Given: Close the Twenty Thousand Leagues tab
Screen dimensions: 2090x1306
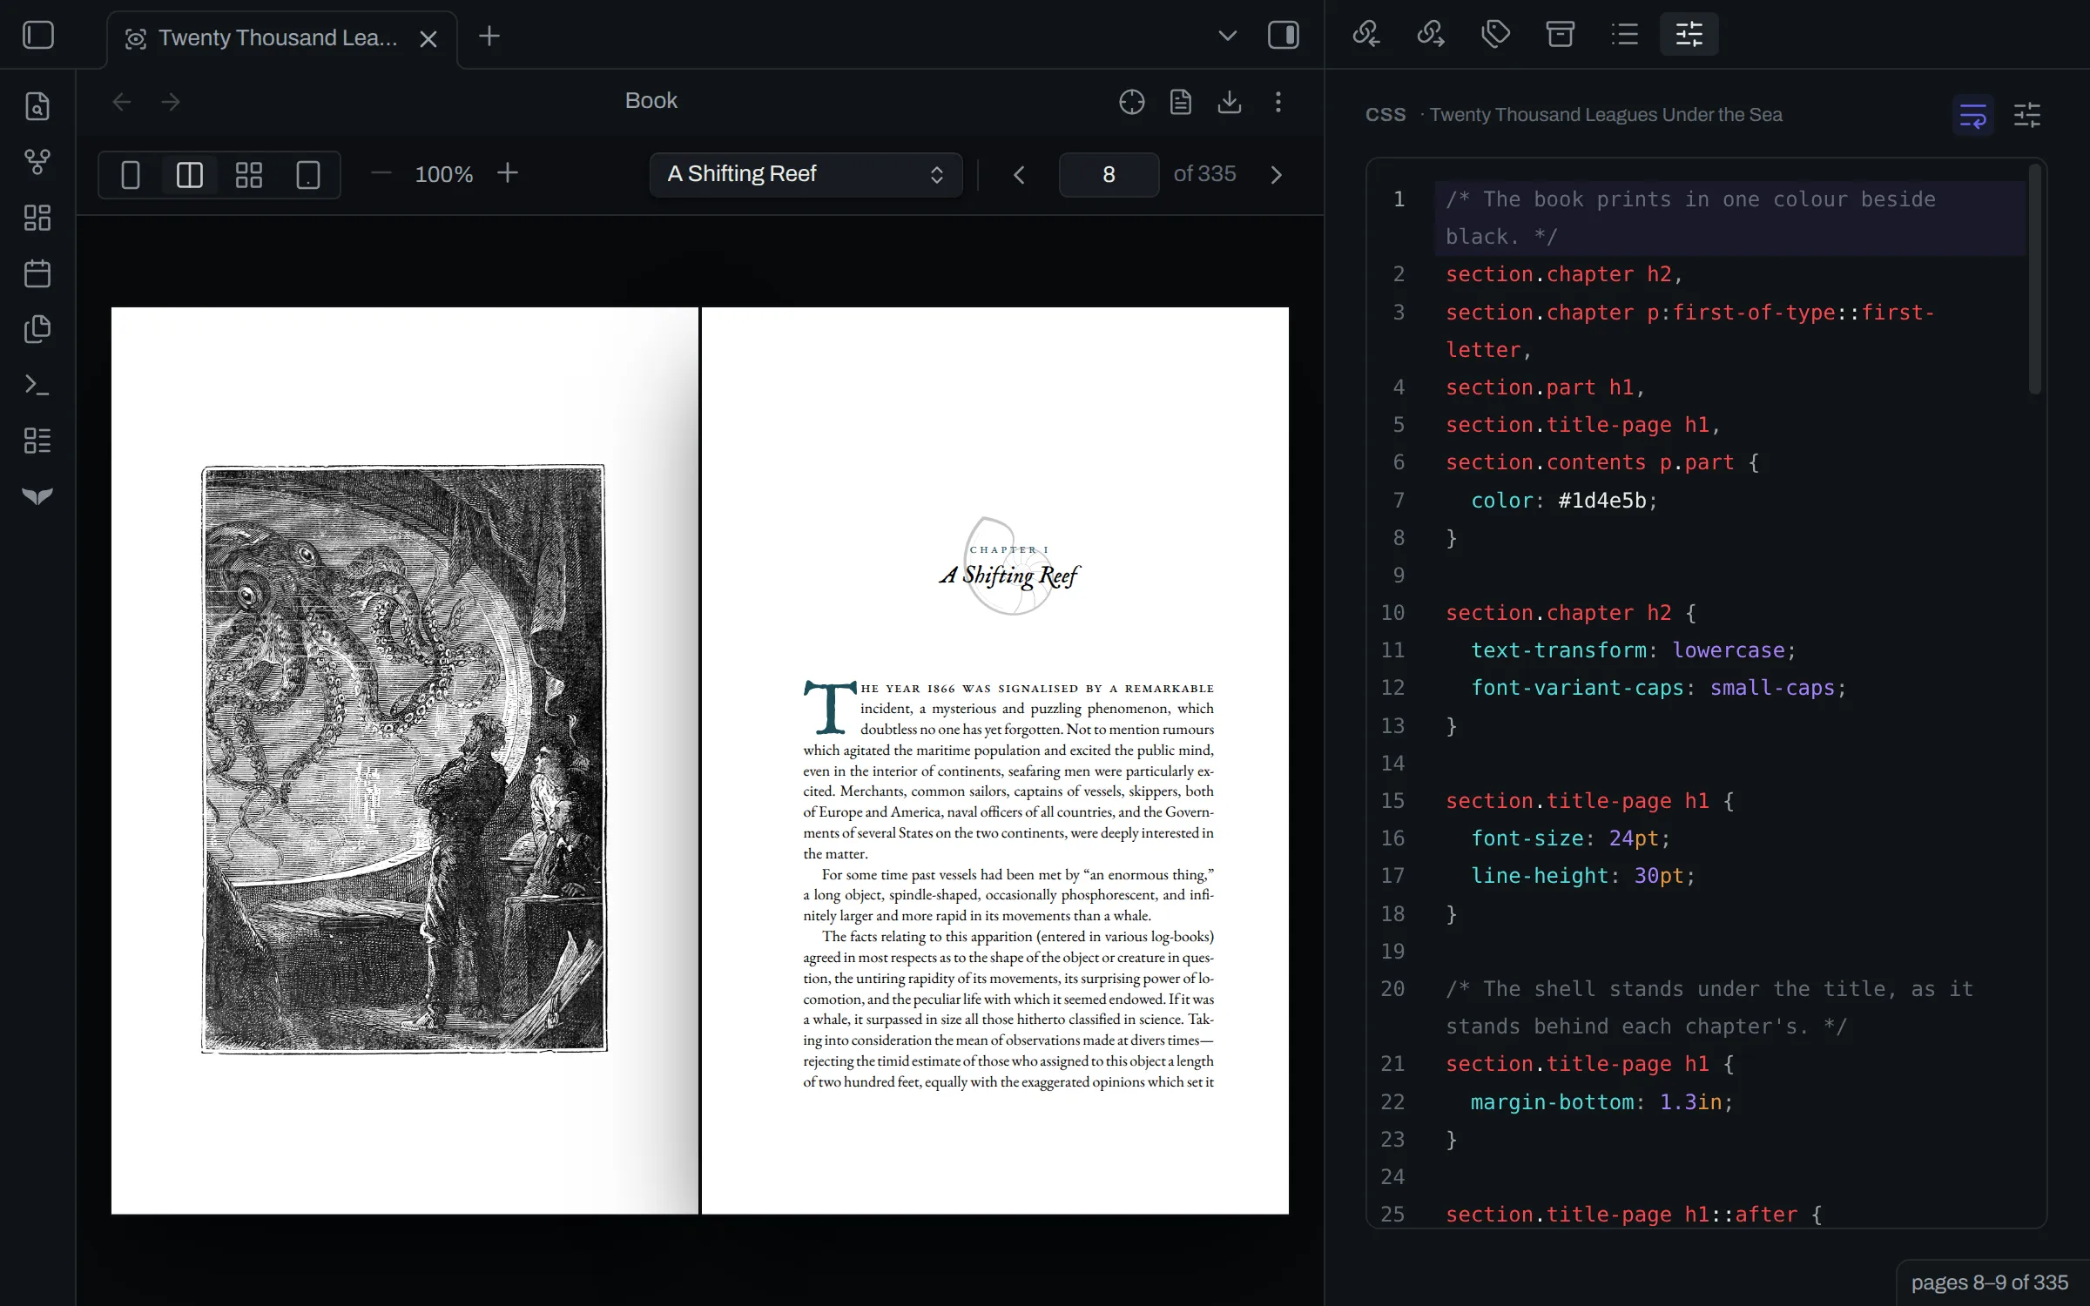Looking at the screenshot, I should (428, 39).
